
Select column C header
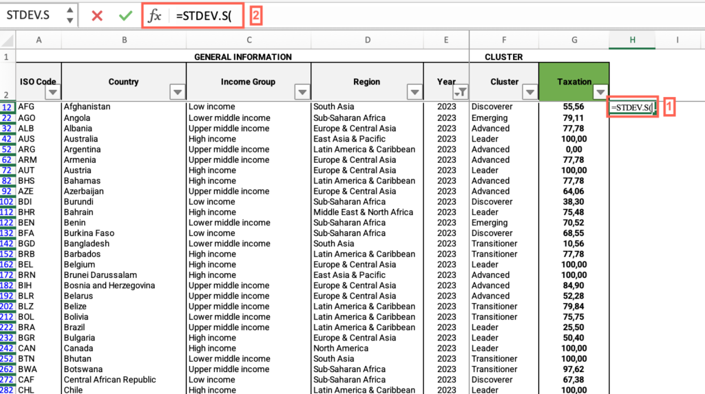coord(249,40)
